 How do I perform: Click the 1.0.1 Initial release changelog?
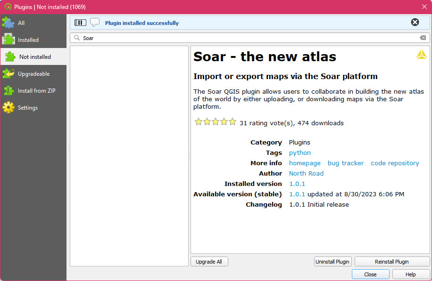point(319,205)
